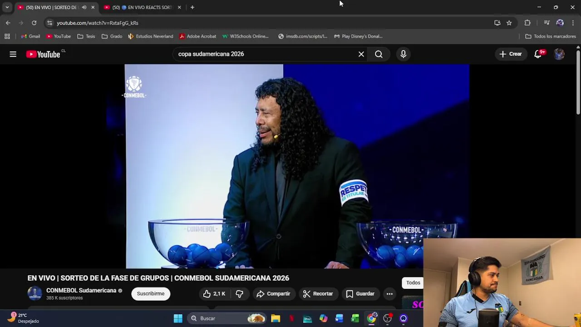
Task: Open new browser tab
Action: coord(192,7)
